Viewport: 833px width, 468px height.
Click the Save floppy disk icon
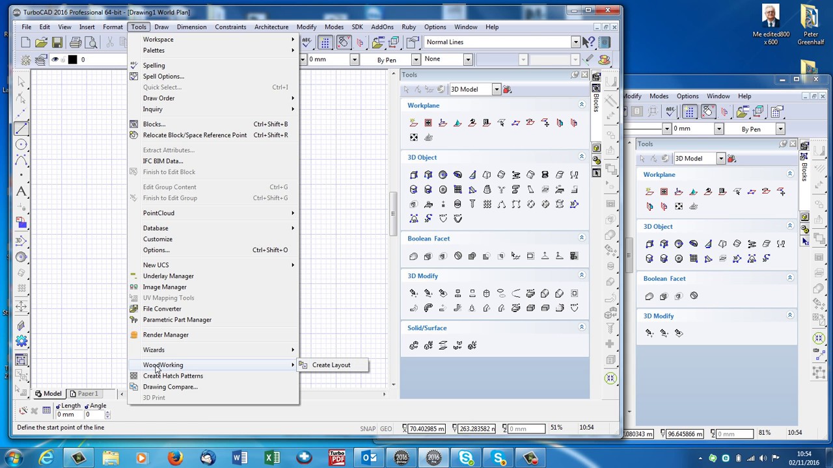57,42
